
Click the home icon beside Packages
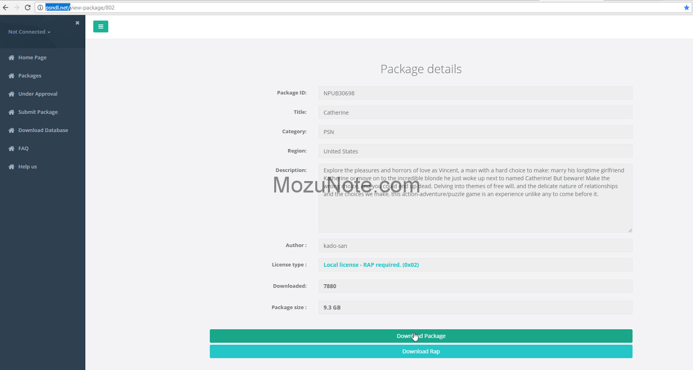11,76
